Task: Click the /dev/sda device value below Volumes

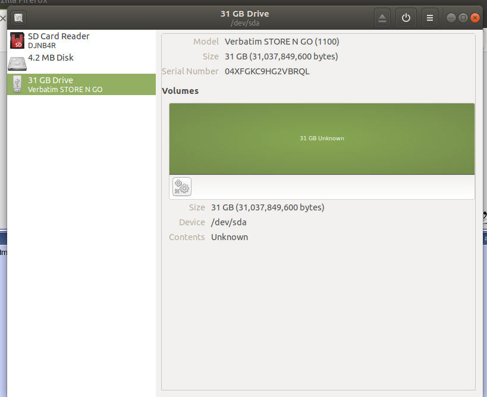Action: click(x=229, y=222)
